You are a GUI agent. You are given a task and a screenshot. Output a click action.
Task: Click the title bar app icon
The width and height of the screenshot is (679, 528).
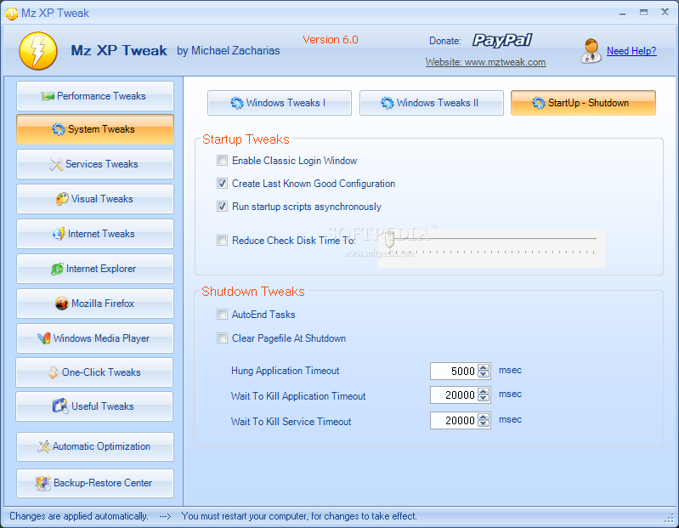click(x=12, y=14)
